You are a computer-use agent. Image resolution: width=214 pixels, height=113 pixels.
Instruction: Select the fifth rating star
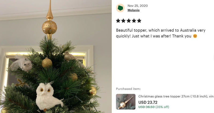coord(139,21)
